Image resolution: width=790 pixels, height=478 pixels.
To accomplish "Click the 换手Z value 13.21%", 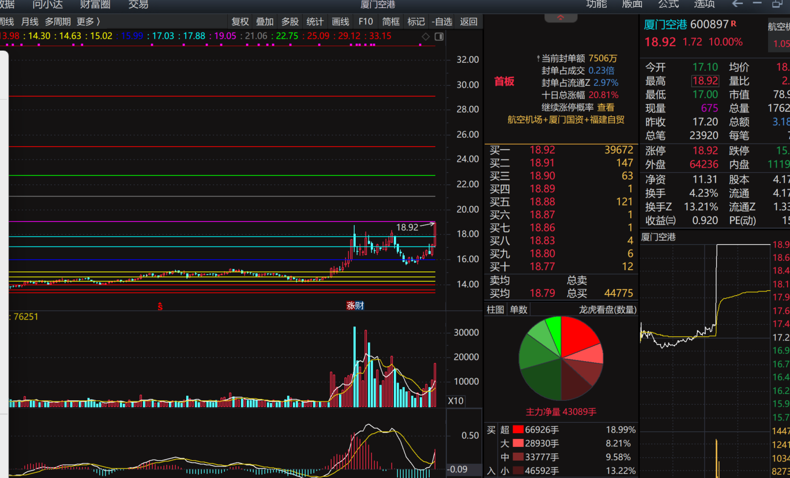I will tap(701, 207).
